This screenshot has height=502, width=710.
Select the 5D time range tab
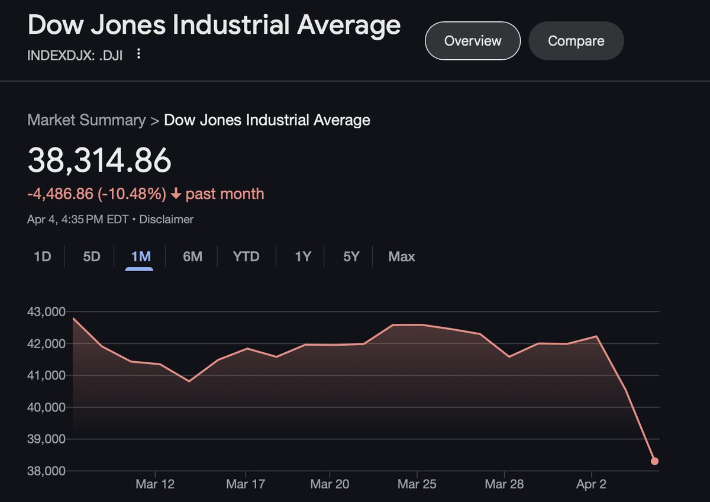tap(91, 257)
